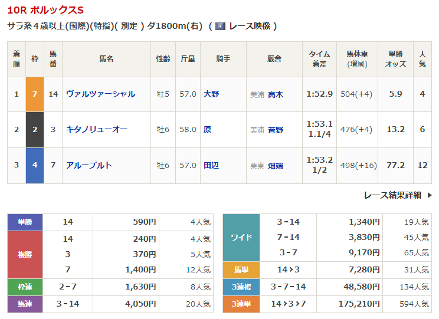Expand レース結果詳細 full race results

point(392,195)
